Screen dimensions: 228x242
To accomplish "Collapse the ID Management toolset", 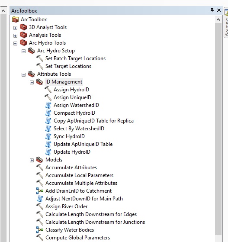I will [32, 82].
